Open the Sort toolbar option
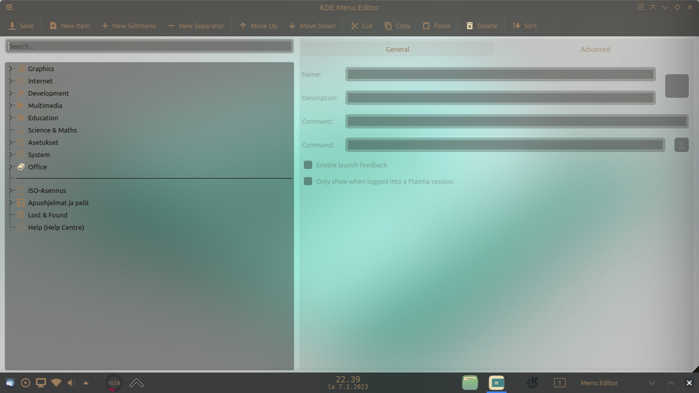Screen dimensions: 699x393 (x=525, y=26)
